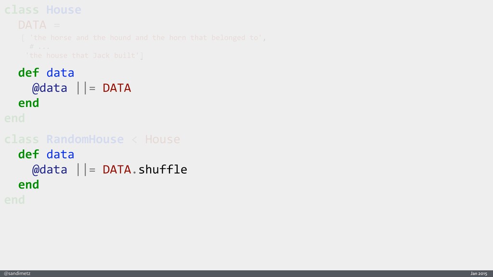The image size is (493, 277).
Task: Click the faded 'class House' line
Action: [42, 10]
